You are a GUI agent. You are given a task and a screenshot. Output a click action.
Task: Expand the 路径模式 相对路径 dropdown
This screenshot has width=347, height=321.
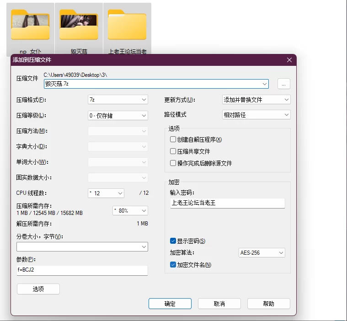[x=256, y=115]
